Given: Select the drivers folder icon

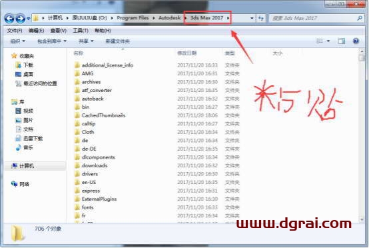Looking at the screenshot, I should pyautogui.click(x=77, y=174).
